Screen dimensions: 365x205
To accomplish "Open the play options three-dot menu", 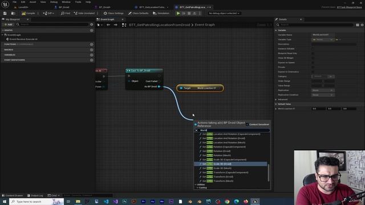I will 200,13.
